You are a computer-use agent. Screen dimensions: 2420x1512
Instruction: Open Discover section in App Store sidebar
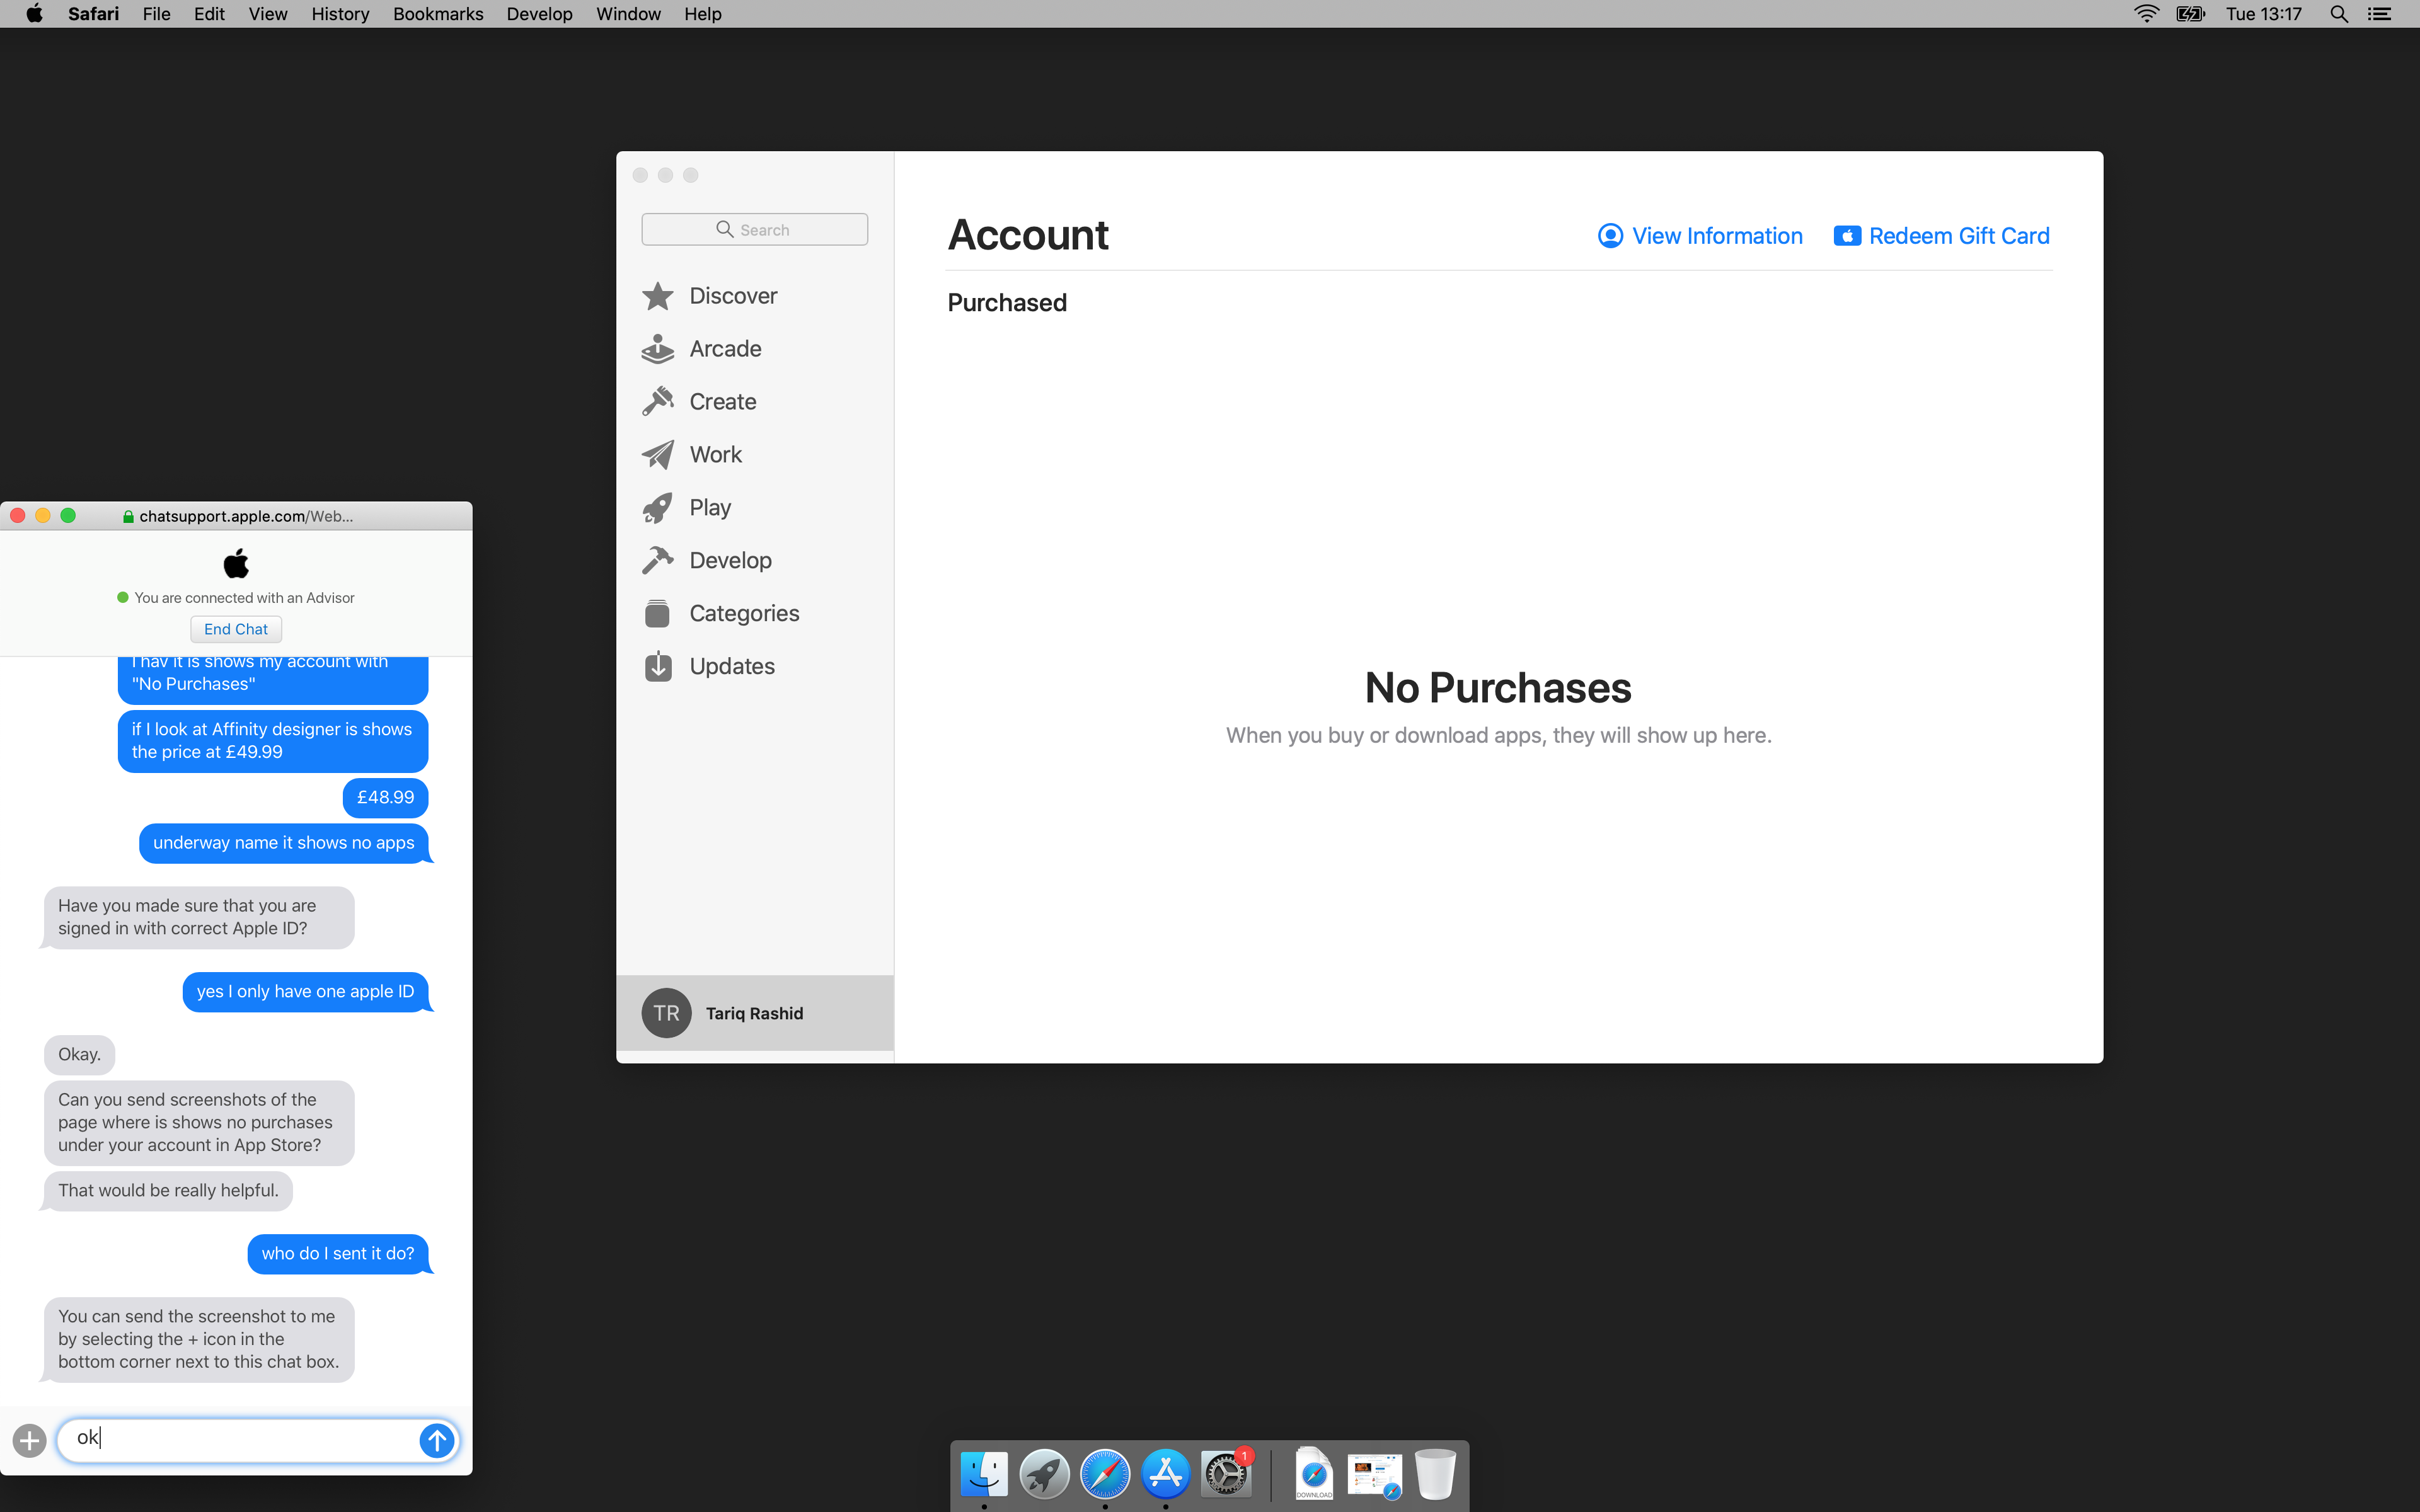(710, 296)
